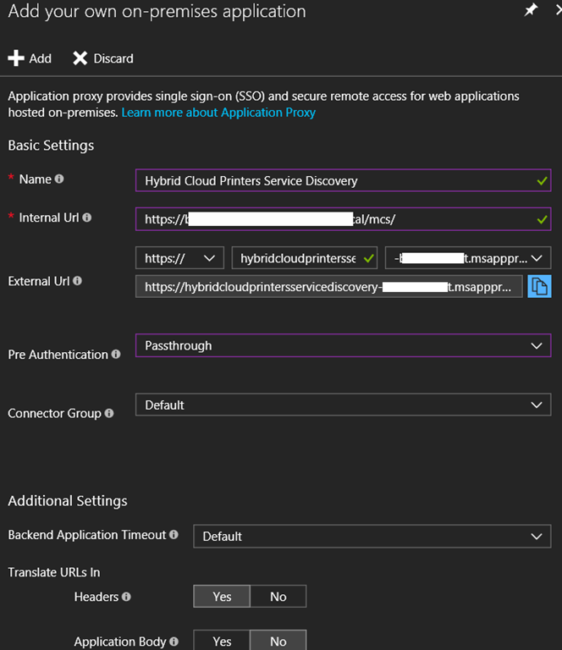Click info icon beside Internal Url
562x650 pixels.
86,218
